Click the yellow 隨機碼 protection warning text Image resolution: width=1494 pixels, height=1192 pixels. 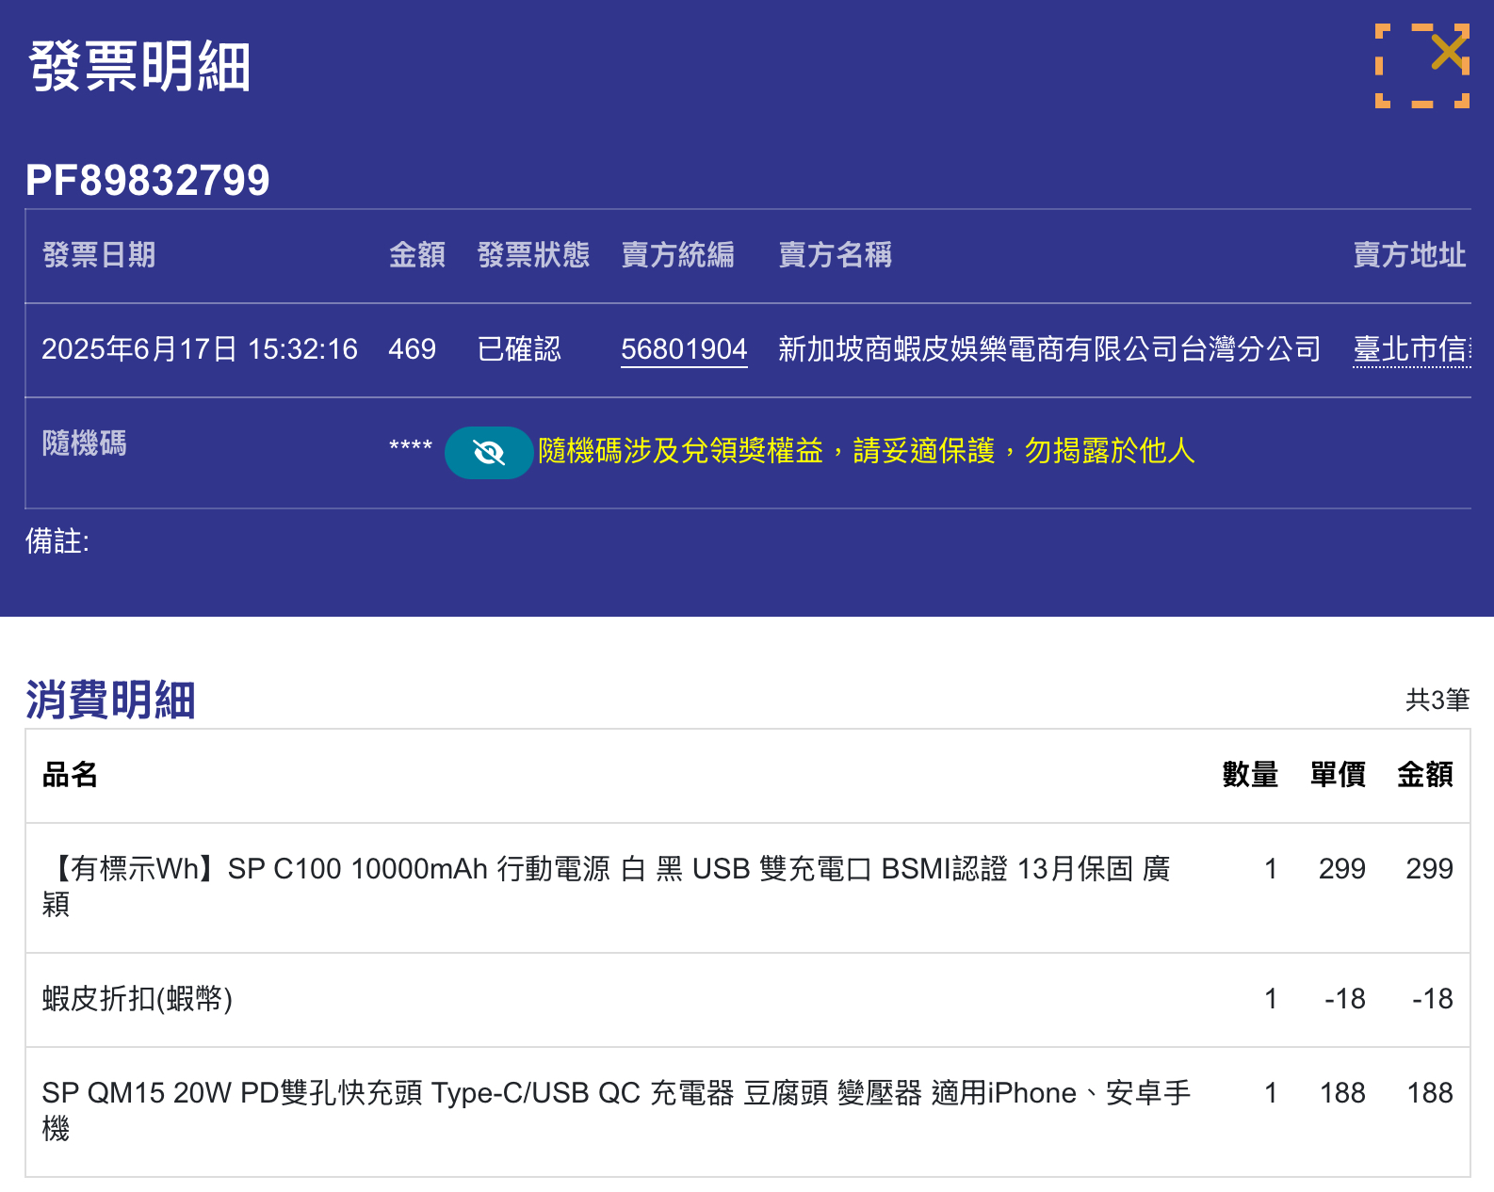pyautogui.click(x=866, y=451)
